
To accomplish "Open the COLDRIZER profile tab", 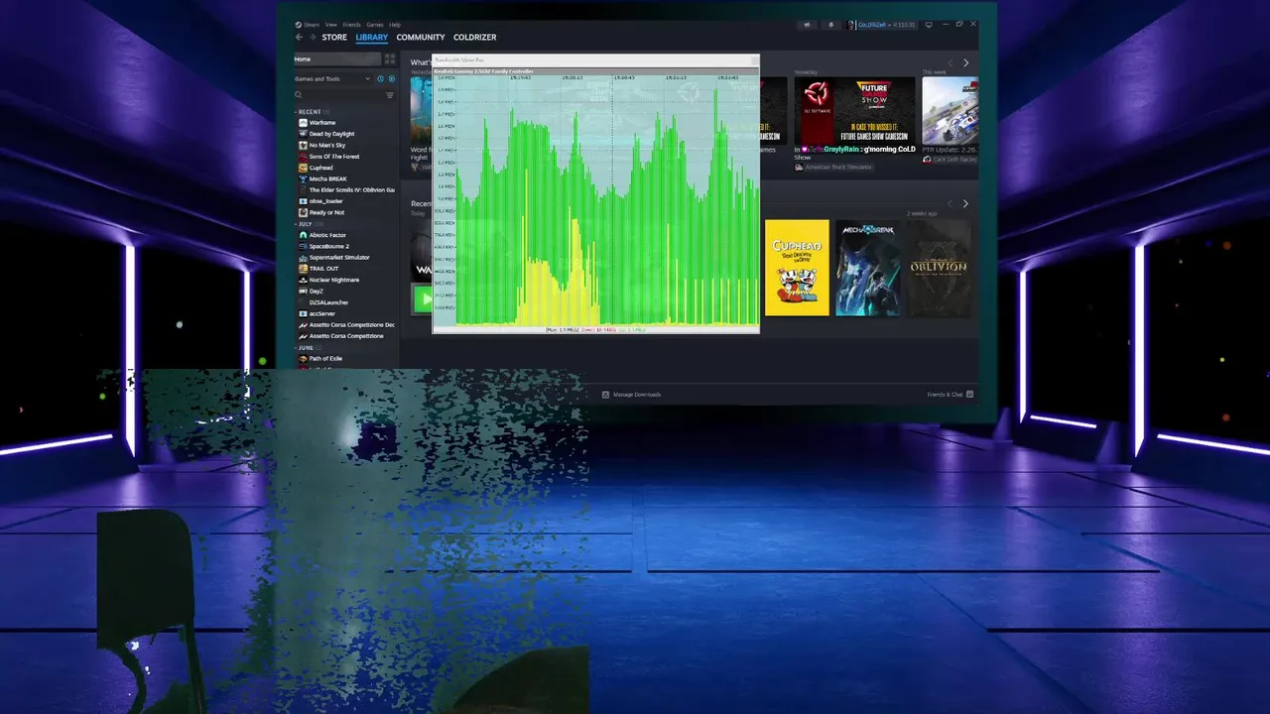I will point(475,38).
